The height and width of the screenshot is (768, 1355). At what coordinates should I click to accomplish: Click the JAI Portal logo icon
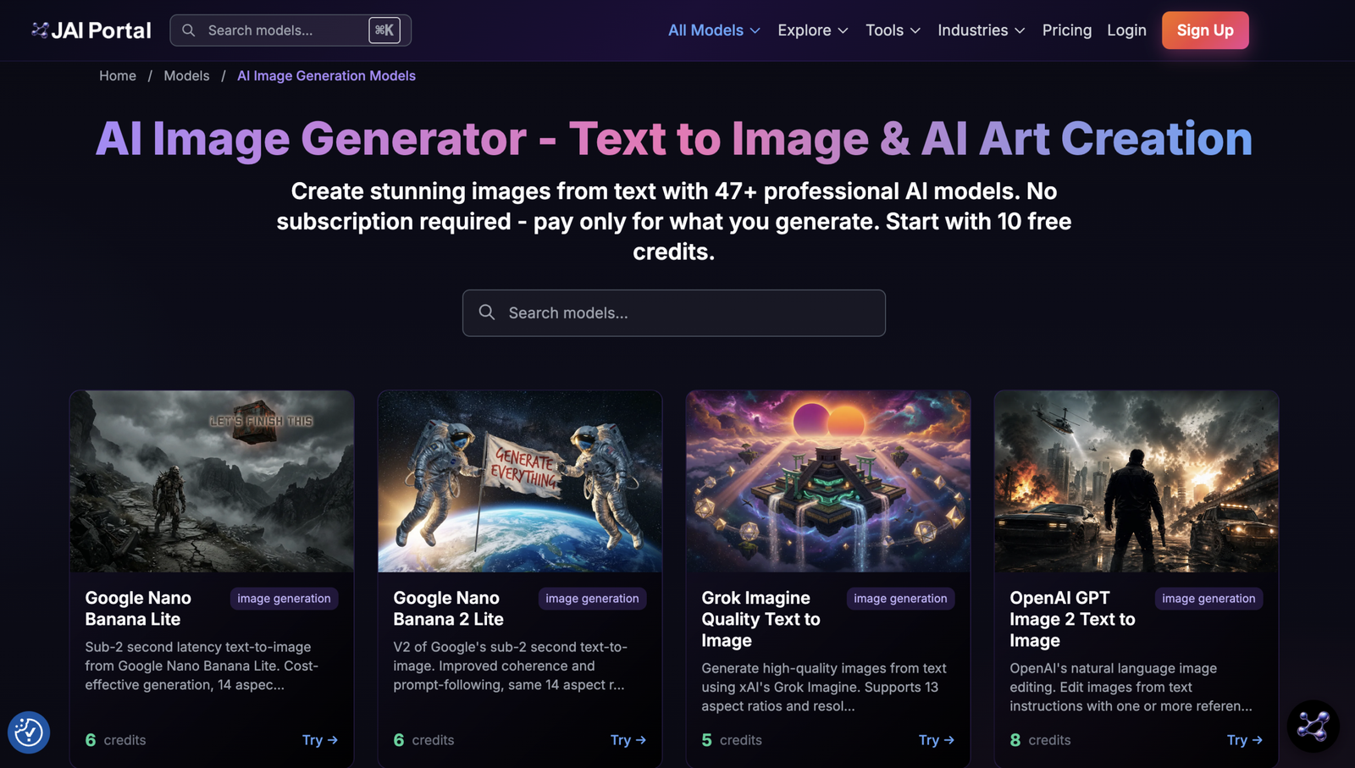tap(40, 30)
